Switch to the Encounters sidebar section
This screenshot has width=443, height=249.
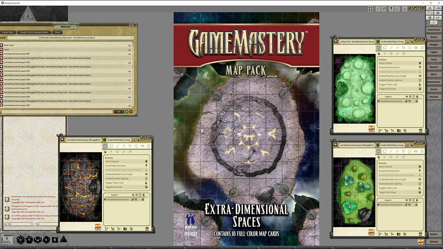(x=434, y=82)
